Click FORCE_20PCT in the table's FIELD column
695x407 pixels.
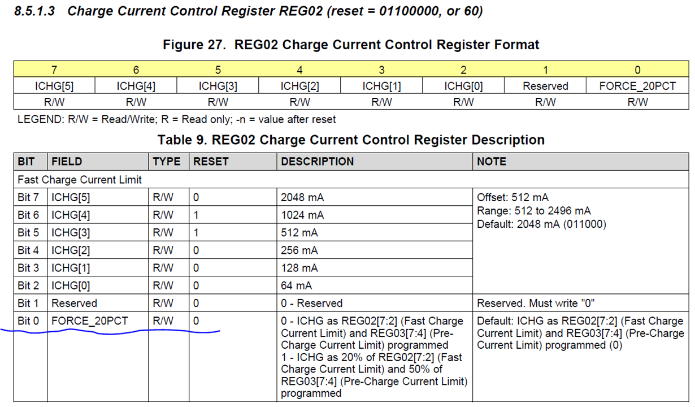point(90,321)
